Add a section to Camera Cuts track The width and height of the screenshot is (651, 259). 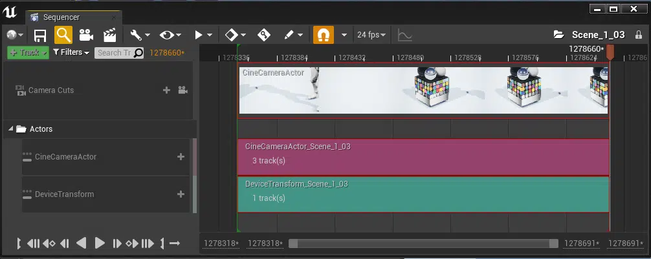pyautogui.click(x=166, y=90)
